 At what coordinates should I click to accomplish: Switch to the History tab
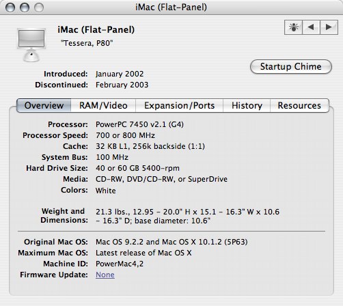coord(247,105)
